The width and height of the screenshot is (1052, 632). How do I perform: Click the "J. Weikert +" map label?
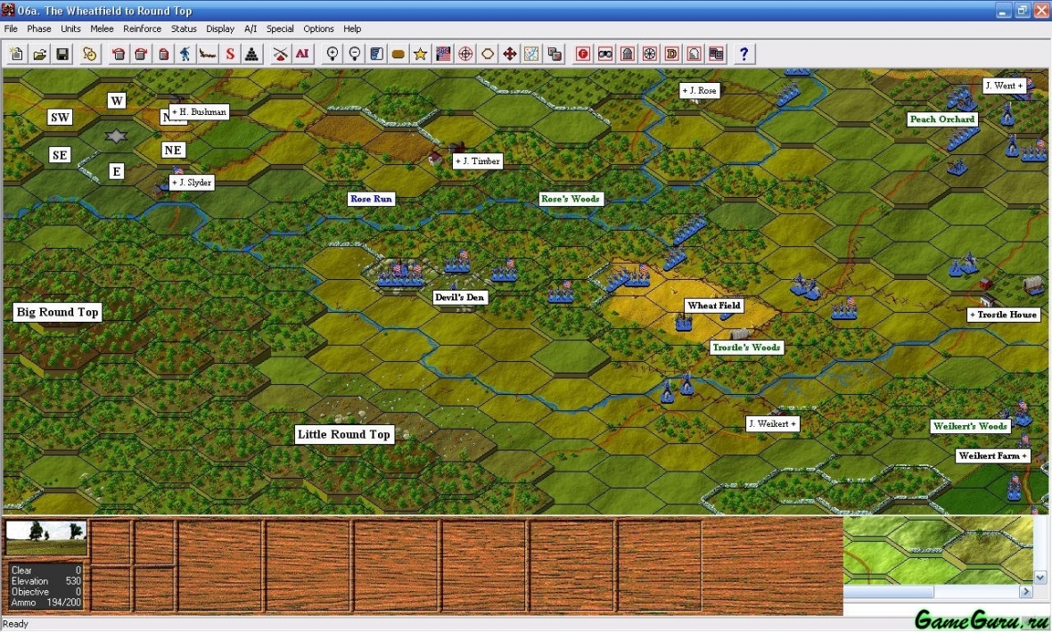pyautogui.click(x=772, y=424)
